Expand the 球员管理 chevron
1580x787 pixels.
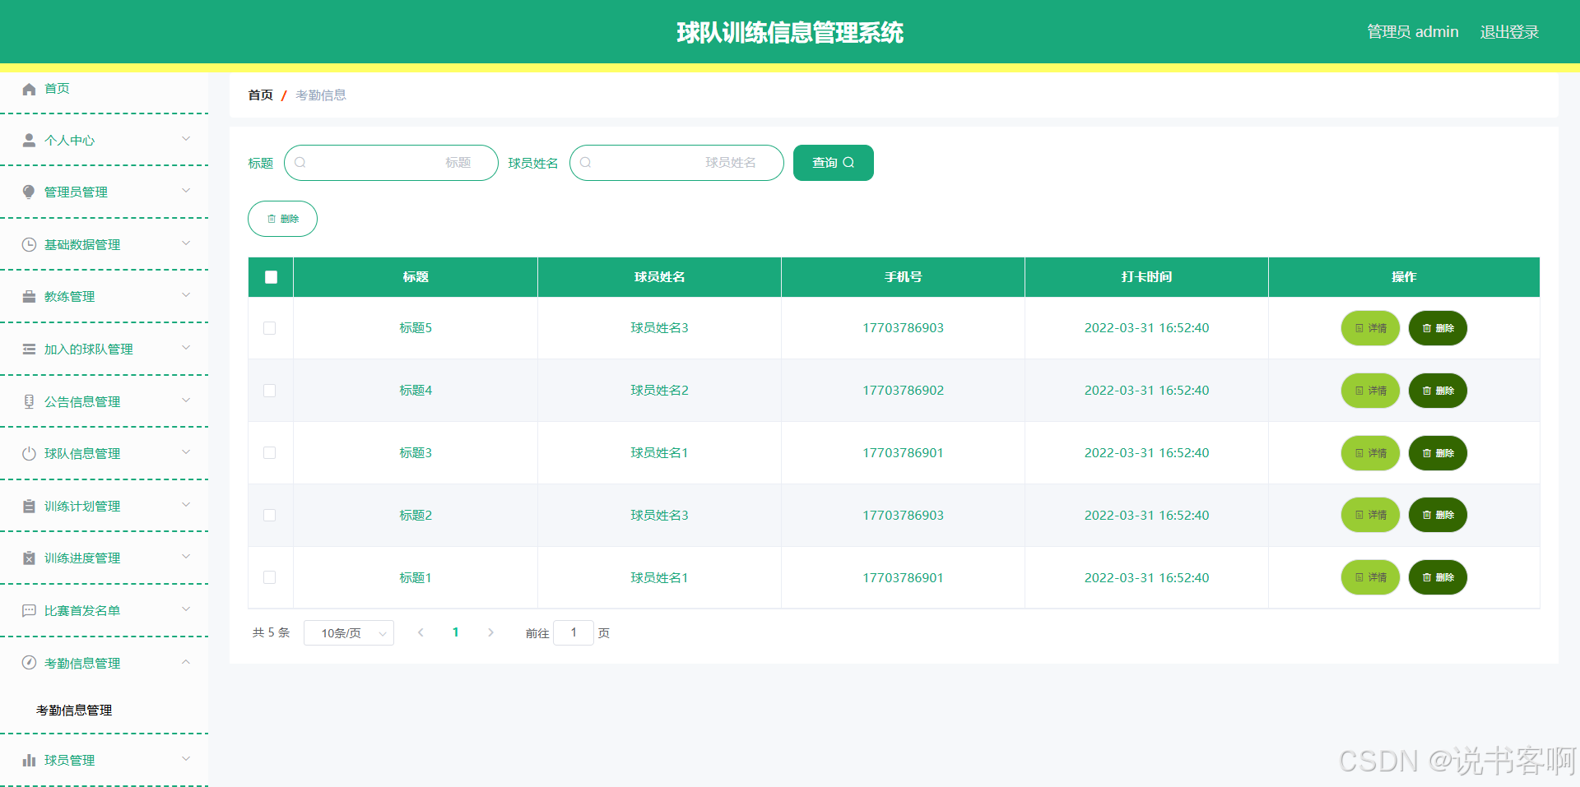click(x=186, y=759)
